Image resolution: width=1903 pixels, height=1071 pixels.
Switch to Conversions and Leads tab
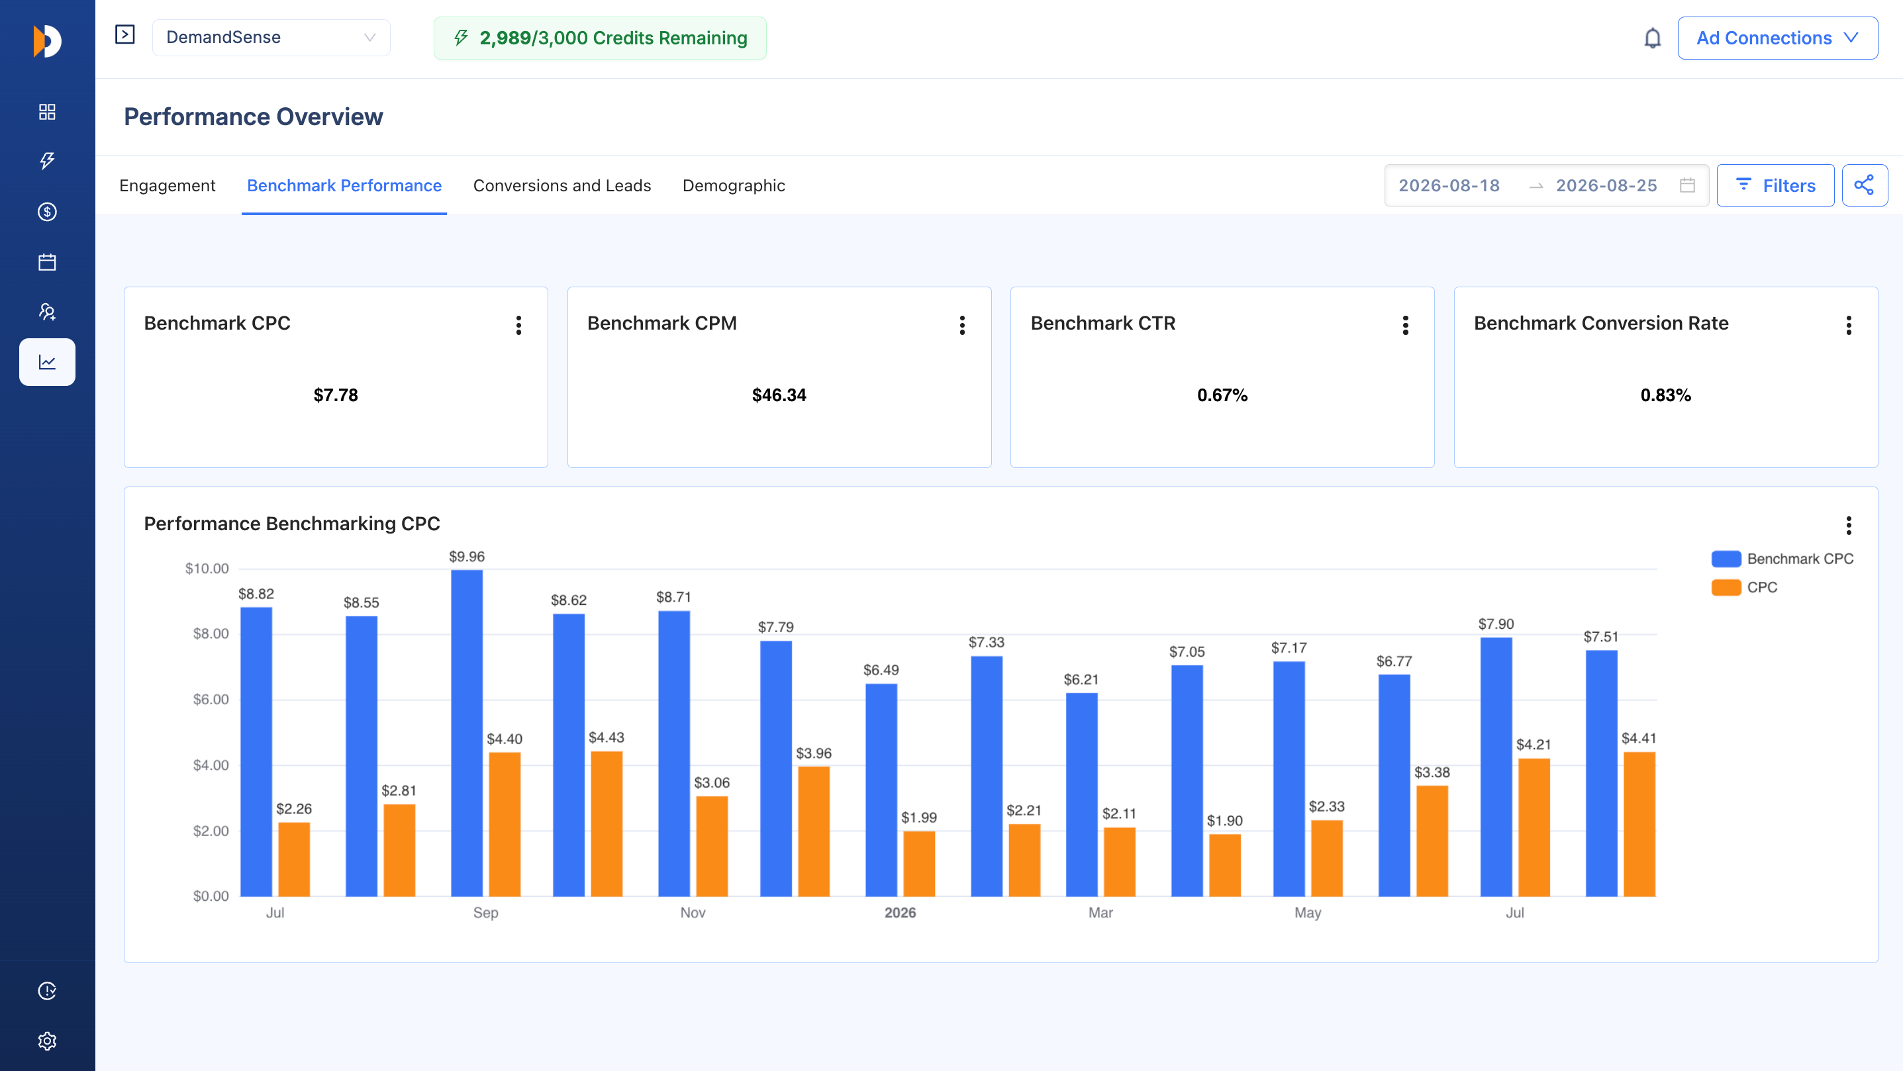click(x=562, y=185)
